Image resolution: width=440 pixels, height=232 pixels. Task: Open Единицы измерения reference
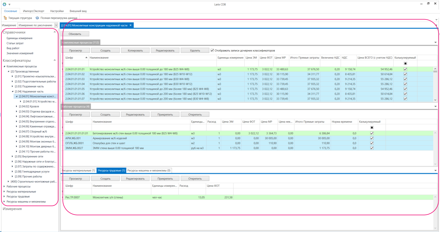click(19, 38)
